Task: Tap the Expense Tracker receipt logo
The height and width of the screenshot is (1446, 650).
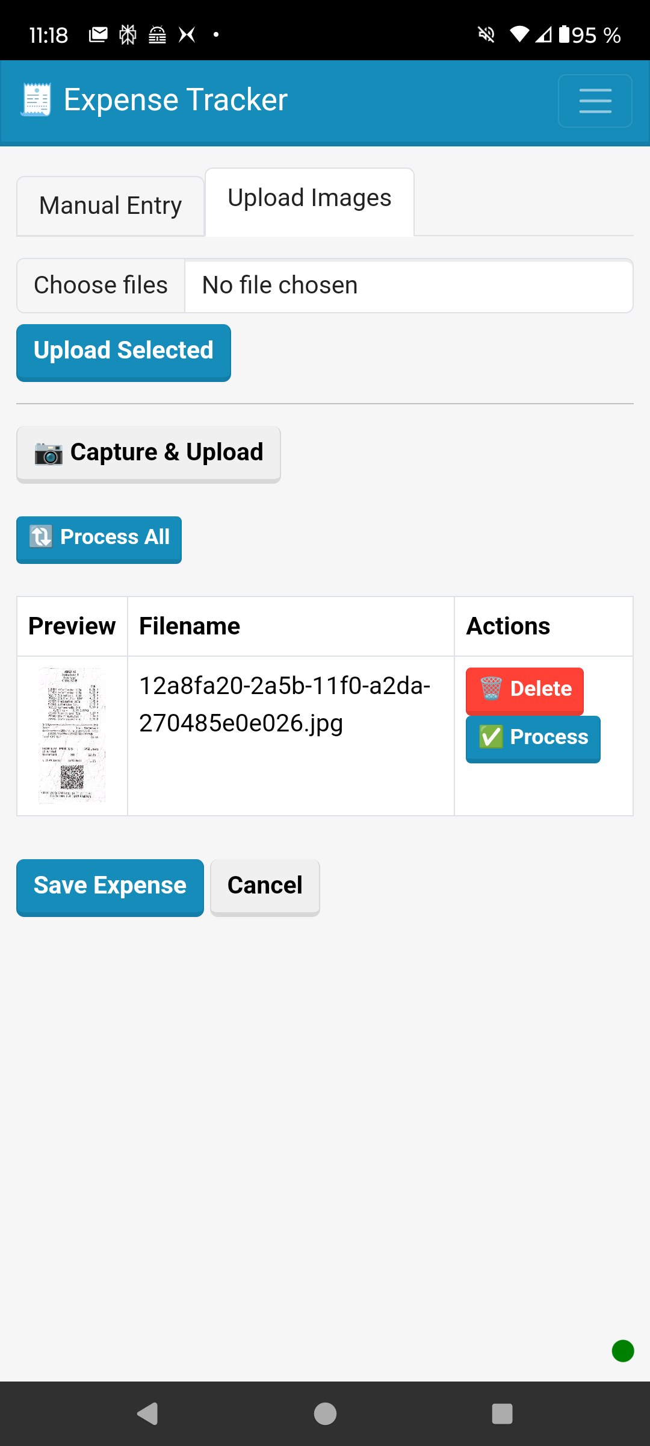Action: coord(36,100)
